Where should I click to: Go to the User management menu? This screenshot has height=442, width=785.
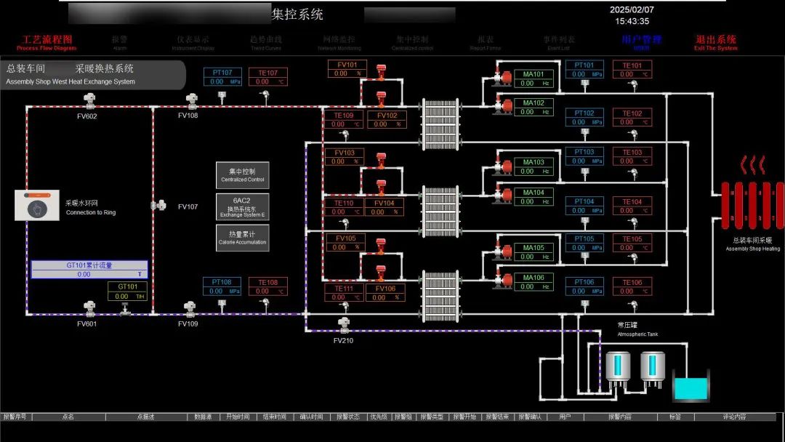(x=641, y=43)
